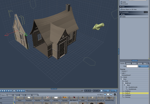Click the stop playback button in timeline
Screen dimensions: 150x104
click(x=4, y=91)
